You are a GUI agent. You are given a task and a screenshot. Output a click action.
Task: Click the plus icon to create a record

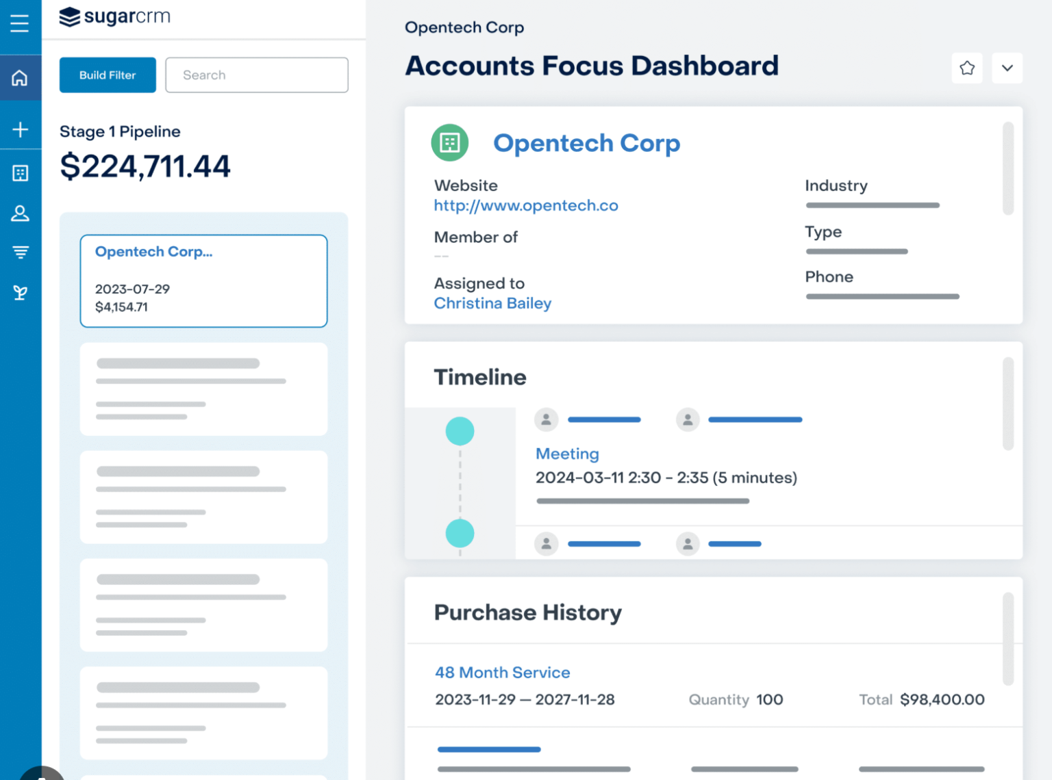click(x=20, y=129)
